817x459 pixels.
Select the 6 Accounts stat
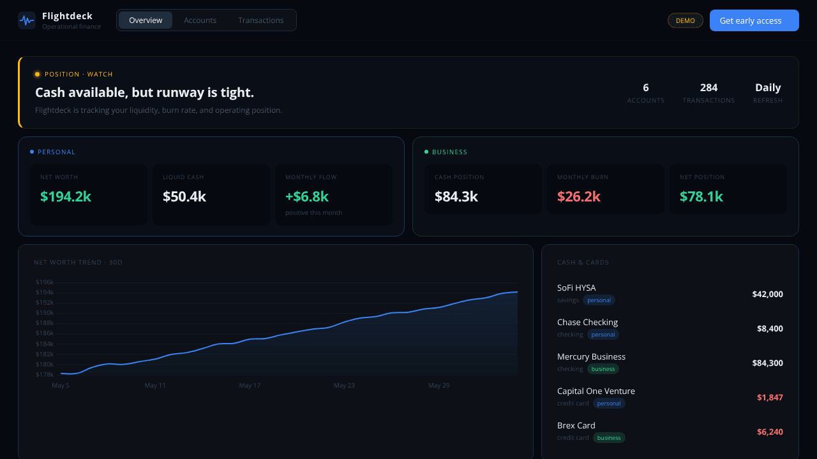646,92
